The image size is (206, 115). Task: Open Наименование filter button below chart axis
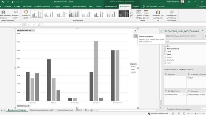point(23,106)
